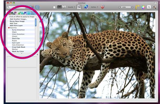This screenshot has width=160, height=104.
Task: Apply the Glass Distortion effect
Action: pyautogui.click(x=18, y=34)
